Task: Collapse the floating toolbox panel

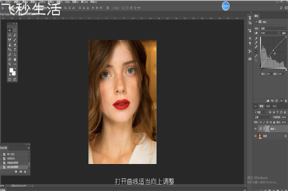Action: [14, 24]
